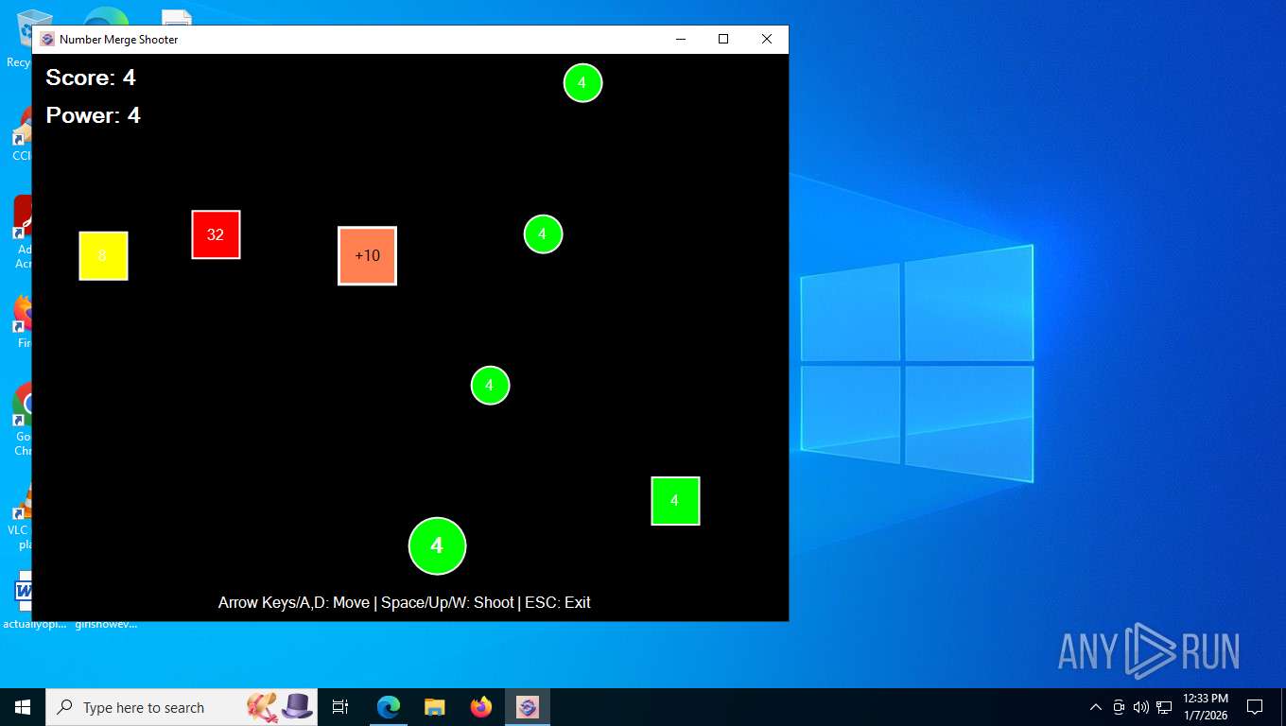Click the controls hint text at bottom
The height and width of the screenshot is (726, 1286).
pyautogui.click(x=405, y=602)
